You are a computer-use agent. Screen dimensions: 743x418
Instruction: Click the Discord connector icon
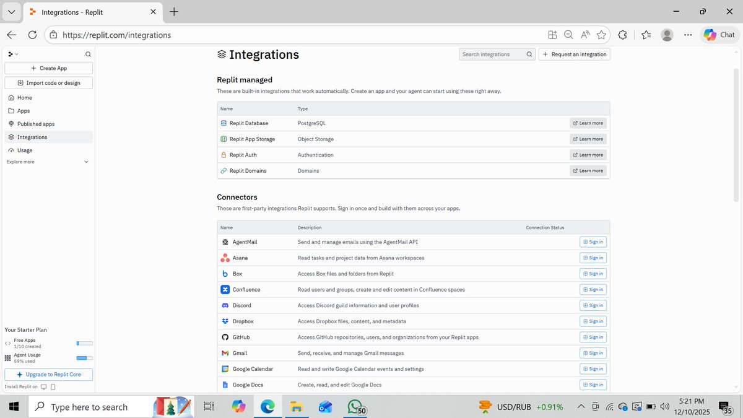tap(225, 305)
